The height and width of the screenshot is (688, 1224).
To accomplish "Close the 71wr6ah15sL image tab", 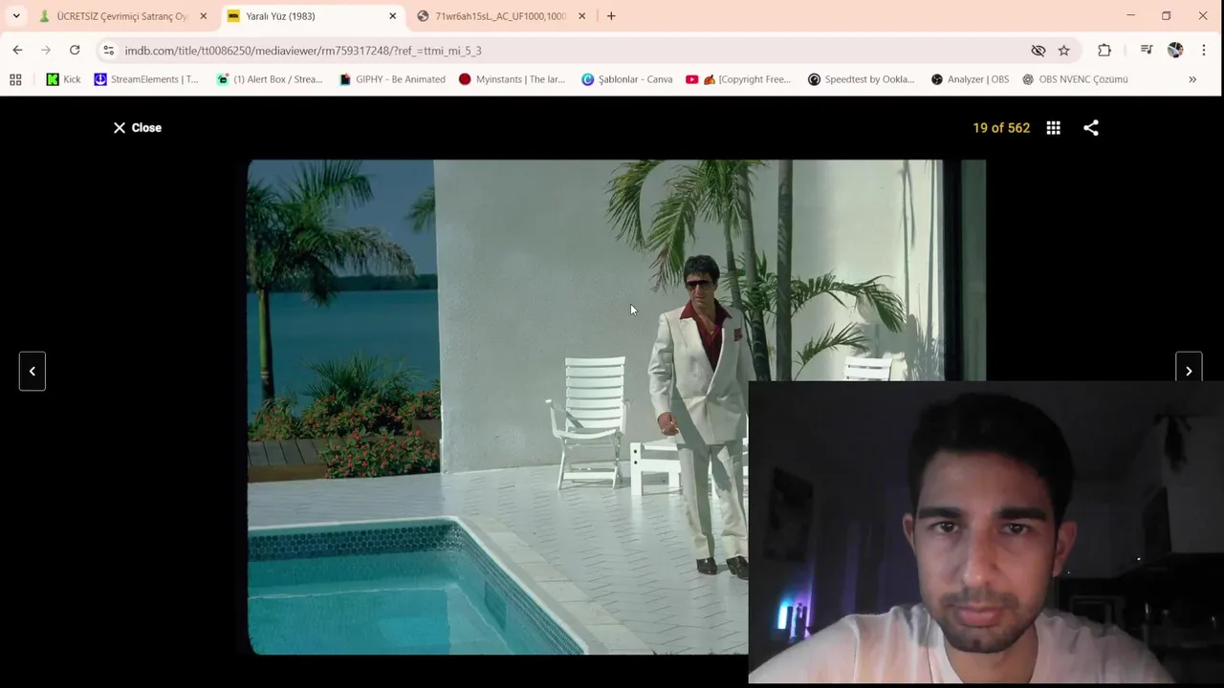I will tap(581, 16).
